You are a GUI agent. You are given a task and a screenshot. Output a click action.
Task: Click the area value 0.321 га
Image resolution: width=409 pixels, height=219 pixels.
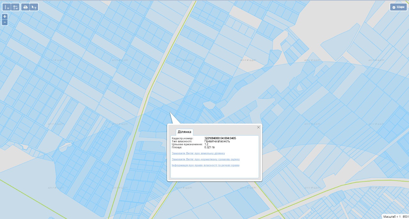[210, 147]
